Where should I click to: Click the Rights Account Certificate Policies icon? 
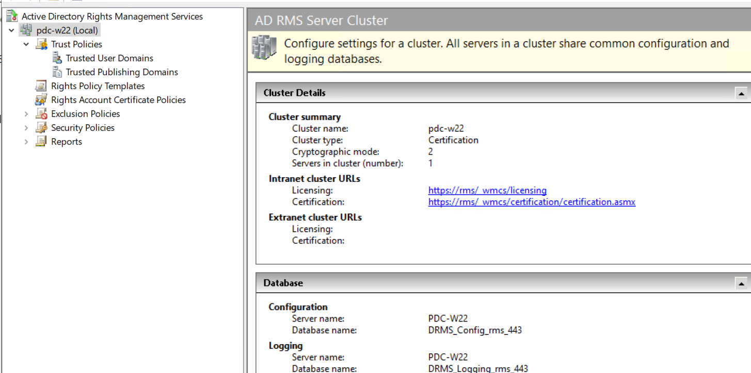point(41,100)
